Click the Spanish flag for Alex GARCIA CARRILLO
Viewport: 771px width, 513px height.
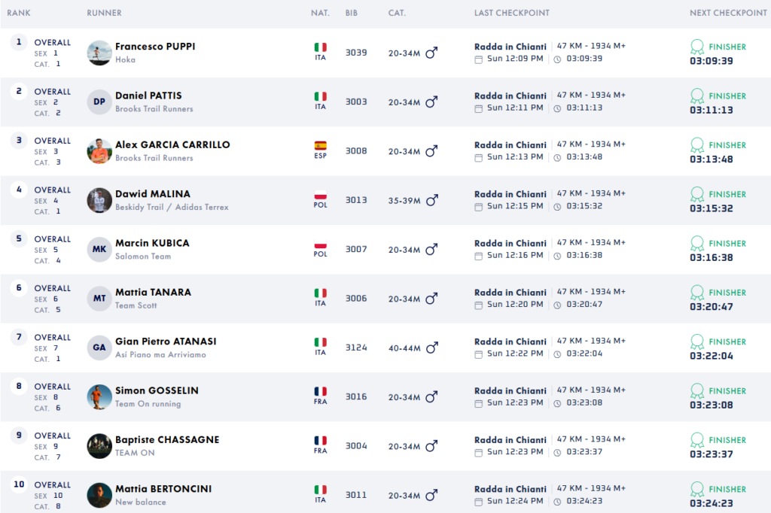(x=320, y=146)
